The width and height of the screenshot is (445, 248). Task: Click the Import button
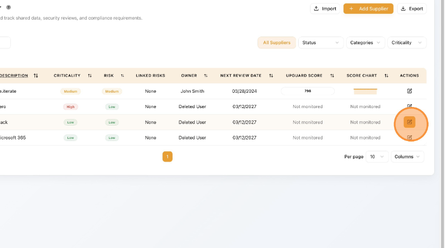324,9
